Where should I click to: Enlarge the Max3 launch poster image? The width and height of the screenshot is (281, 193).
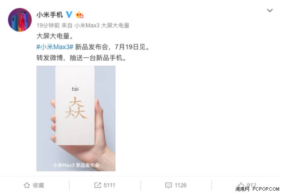pos(76,118)
